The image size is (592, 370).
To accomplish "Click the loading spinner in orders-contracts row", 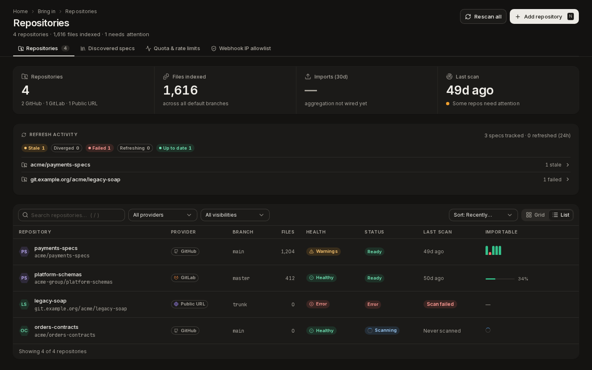I will pyautogui.click(x=488, y=330).
